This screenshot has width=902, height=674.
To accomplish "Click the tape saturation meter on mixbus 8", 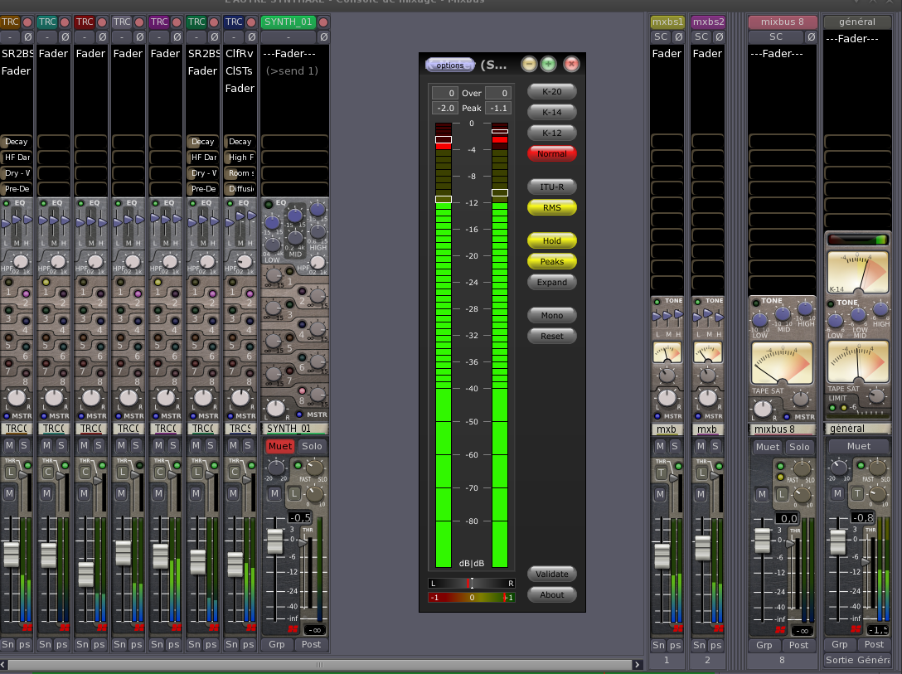I will [782, 363].
